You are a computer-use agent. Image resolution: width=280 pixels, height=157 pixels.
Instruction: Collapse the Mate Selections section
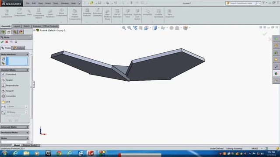coord(27,54)
